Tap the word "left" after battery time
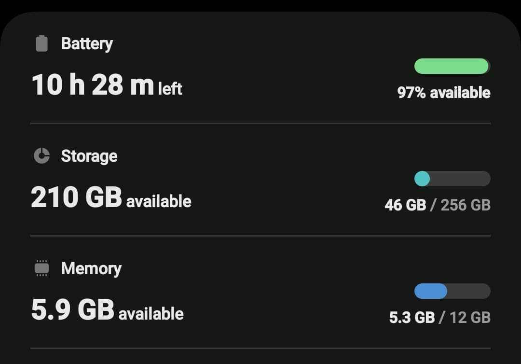Screen dimensions: 521x364 tap(170, 89)
